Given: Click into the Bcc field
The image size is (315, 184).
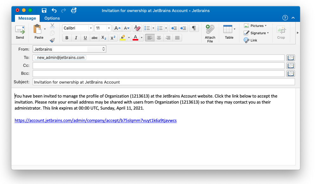Looking at the screenshot, I should [x=159, y=74].
